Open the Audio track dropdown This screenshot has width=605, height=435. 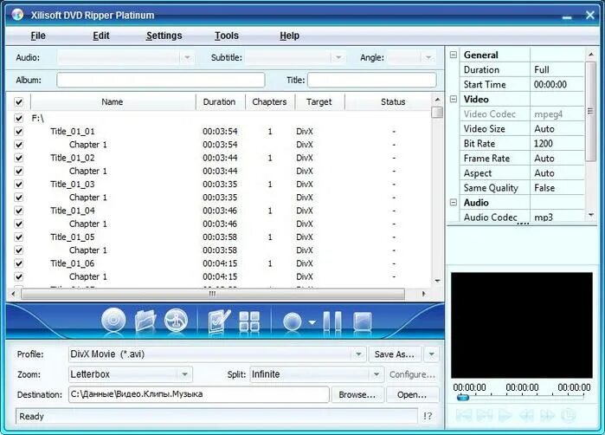pyautogui.click(x=187, y=57)
